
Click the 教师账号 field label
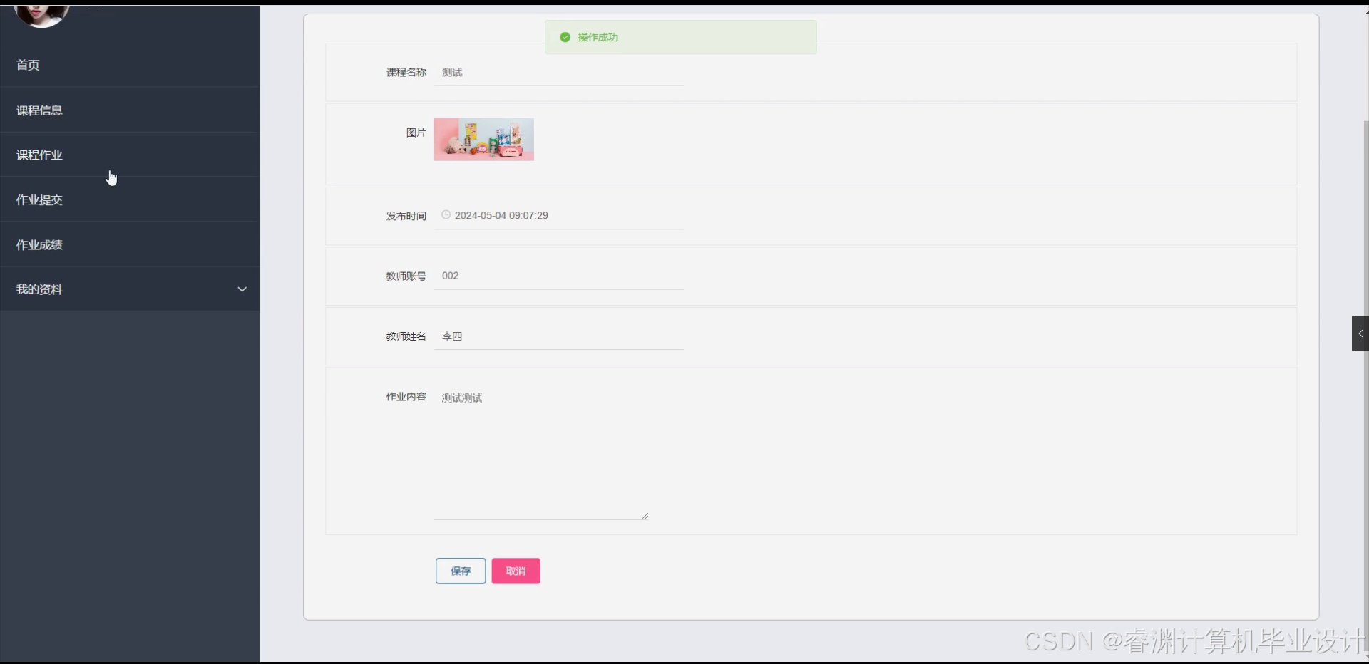click(406, 276)
